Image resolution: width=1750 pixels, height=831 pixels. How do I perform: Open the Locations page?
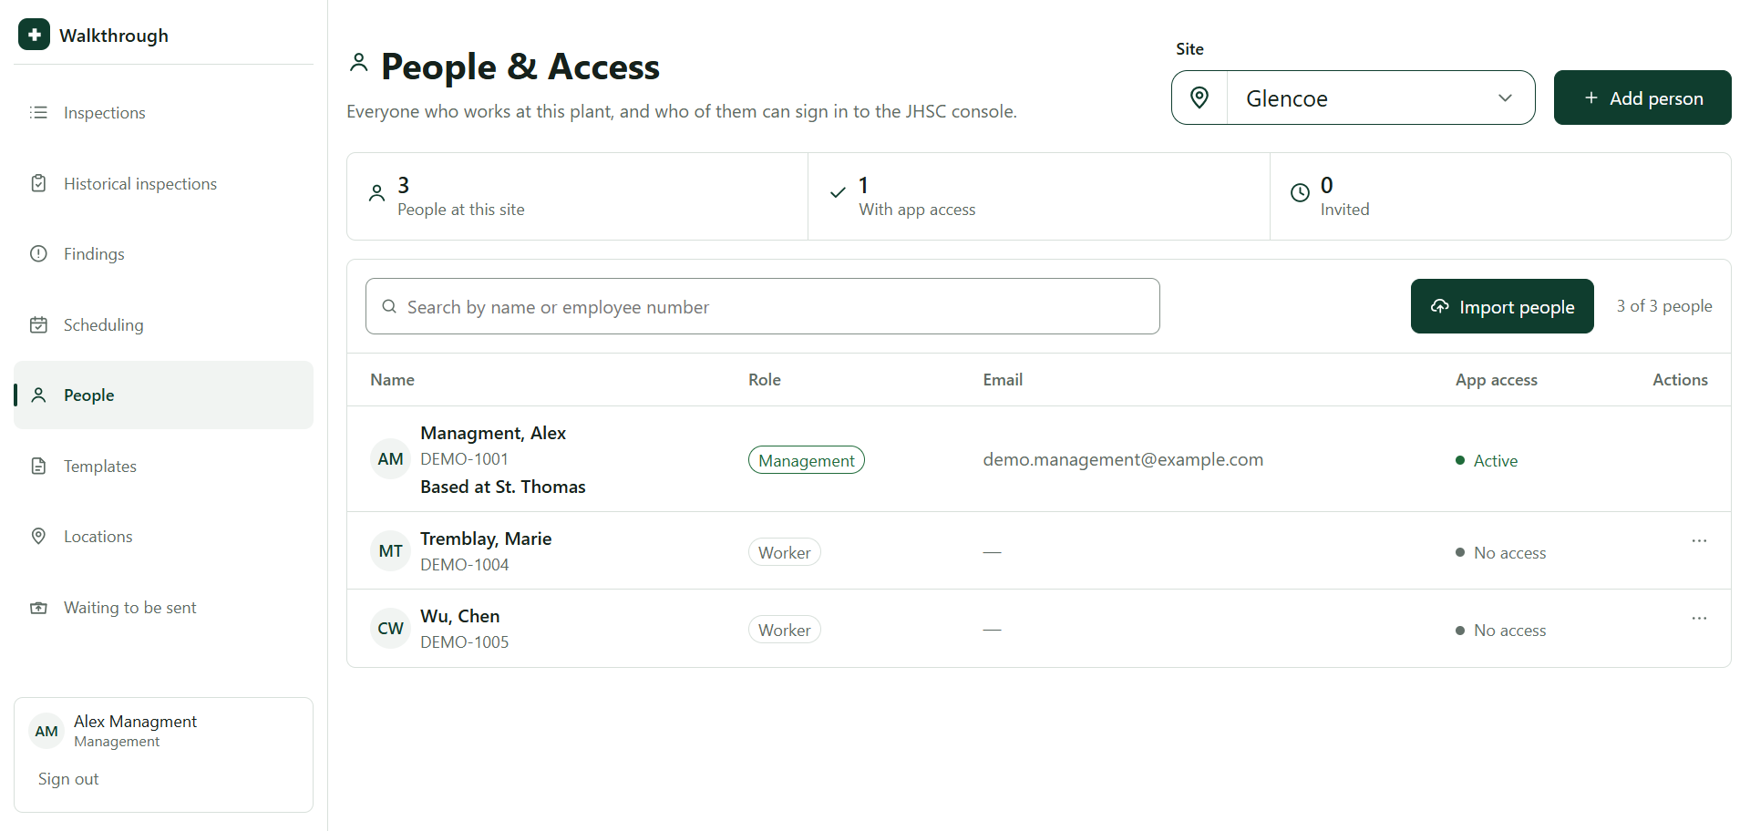pos(163,537)
